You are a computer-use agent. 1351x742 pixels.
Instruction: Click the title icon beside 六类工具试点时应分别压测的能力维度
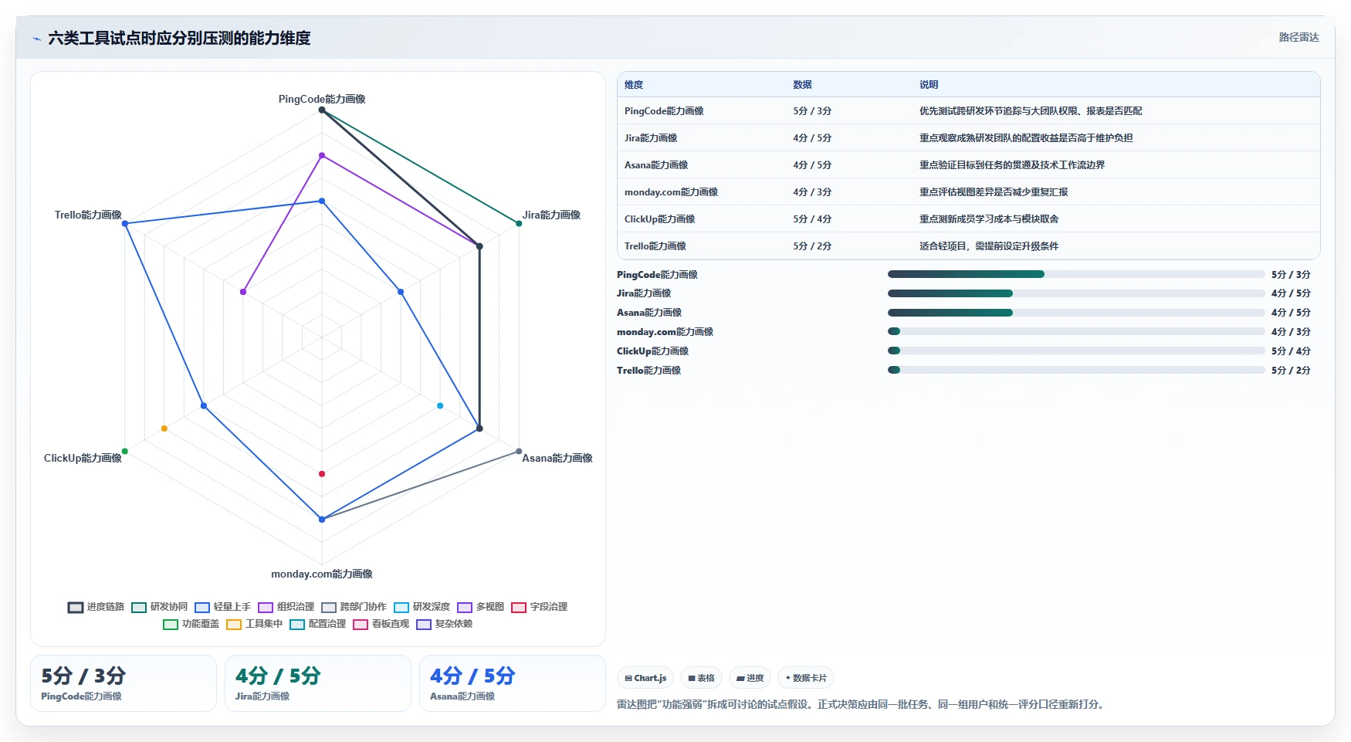[x=36, y=39]
